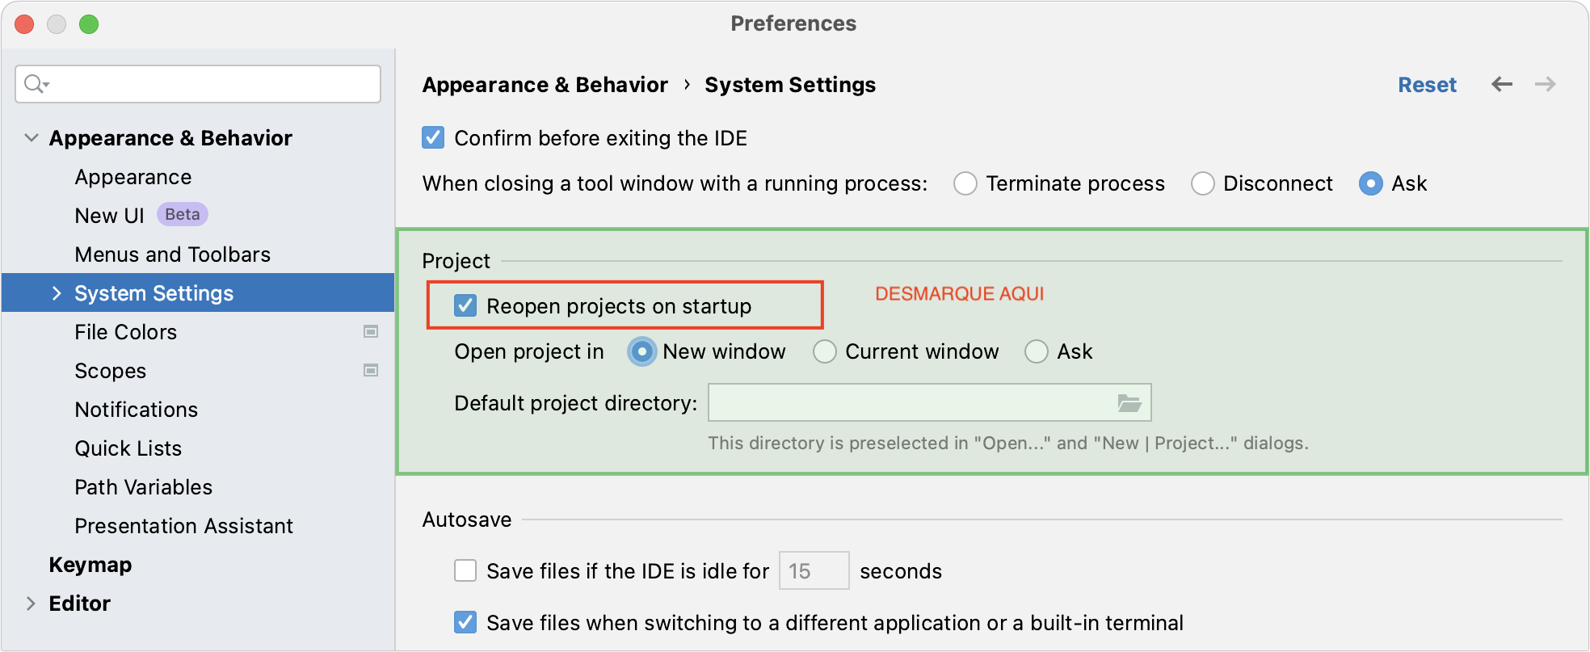
Task: Collapse the Appearance & Behavior section
Action: point(32,137)
